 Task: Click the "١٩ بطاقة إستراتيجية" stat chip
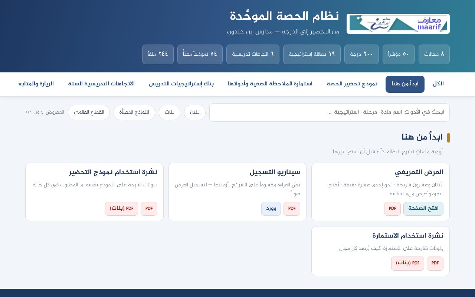click(312, 54)
